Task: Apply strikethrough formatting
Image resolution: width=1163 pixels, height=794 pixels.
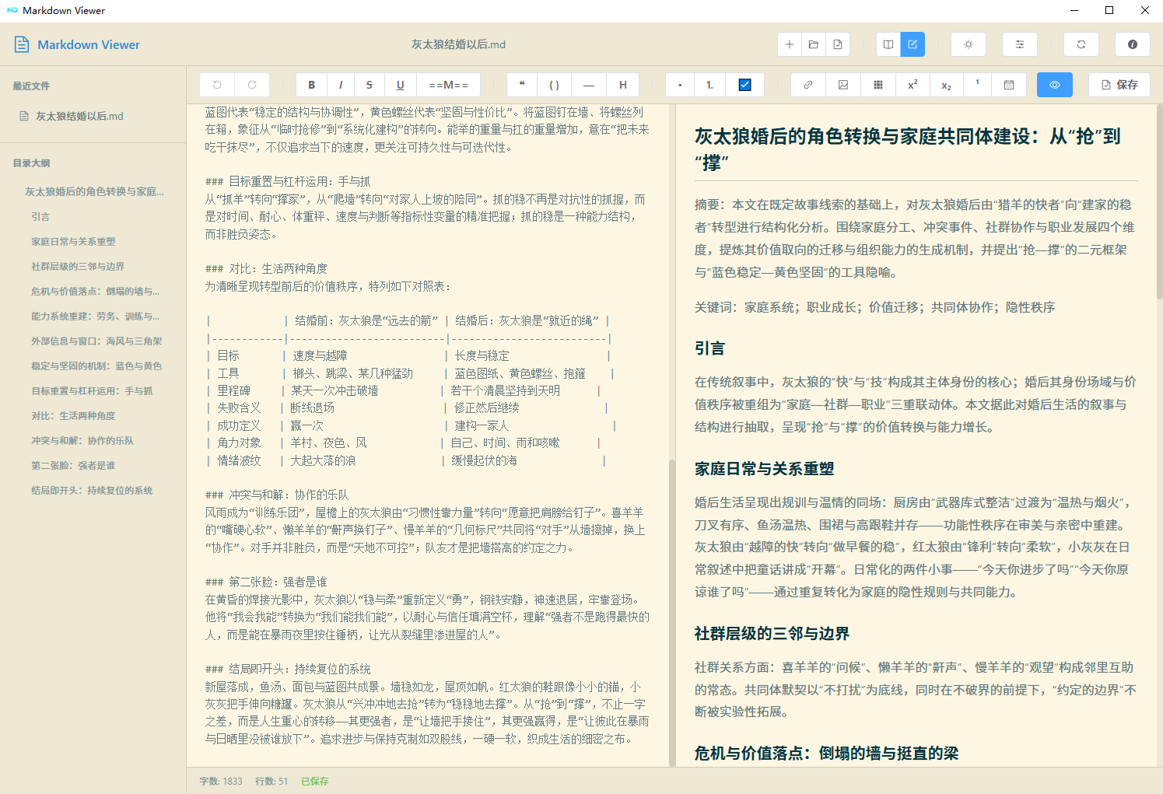Action: pyautogui.click(x=370, y=85)
